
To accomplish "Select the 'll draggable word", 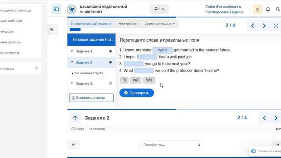I will point(124,80).
